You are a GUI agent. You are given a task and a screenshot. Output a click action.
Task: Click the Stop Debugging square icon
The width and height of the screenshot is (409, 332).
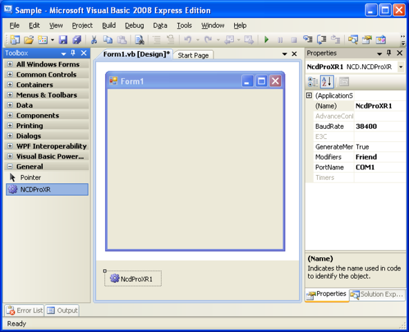(294, 40)
